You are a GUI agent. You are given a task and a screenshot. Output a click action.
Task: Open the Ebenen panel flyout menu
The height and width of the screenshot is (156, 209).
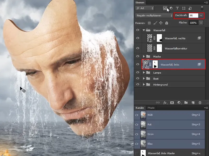(x=206, y=3)
